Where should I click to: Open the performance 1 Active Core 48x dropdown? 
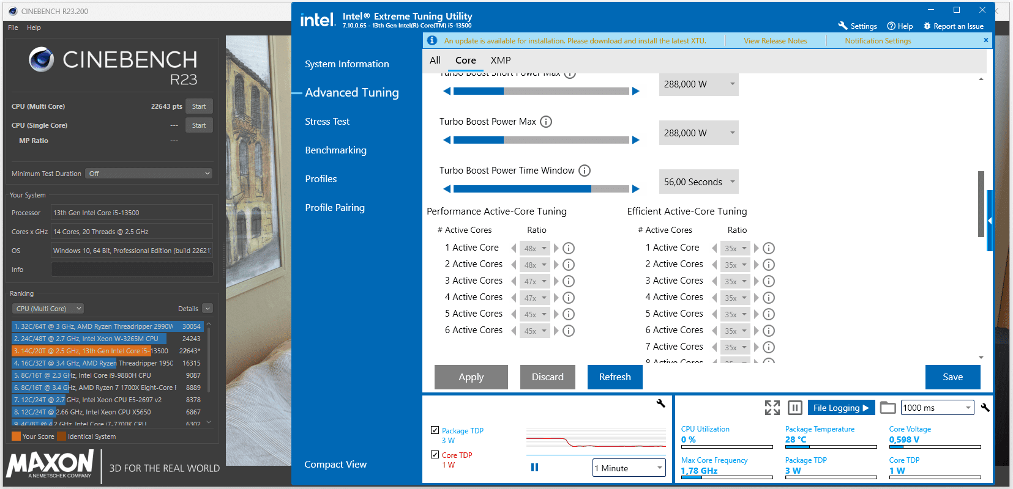[535, 248]
